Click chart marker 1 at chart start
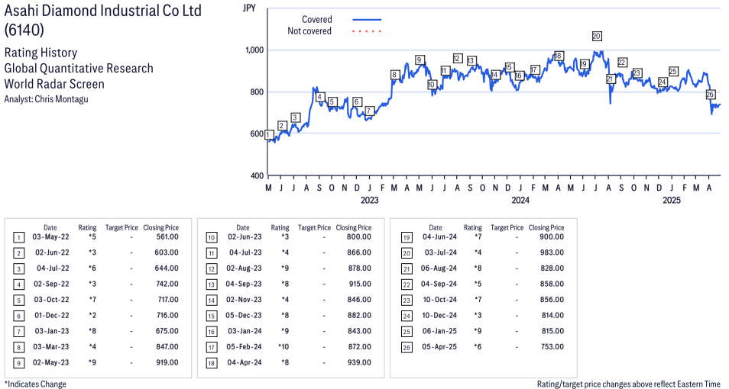Viewport: 729px width, 389px height. 268,135
